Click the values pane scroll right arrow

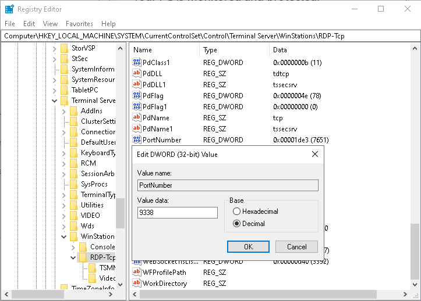[405, 294]
